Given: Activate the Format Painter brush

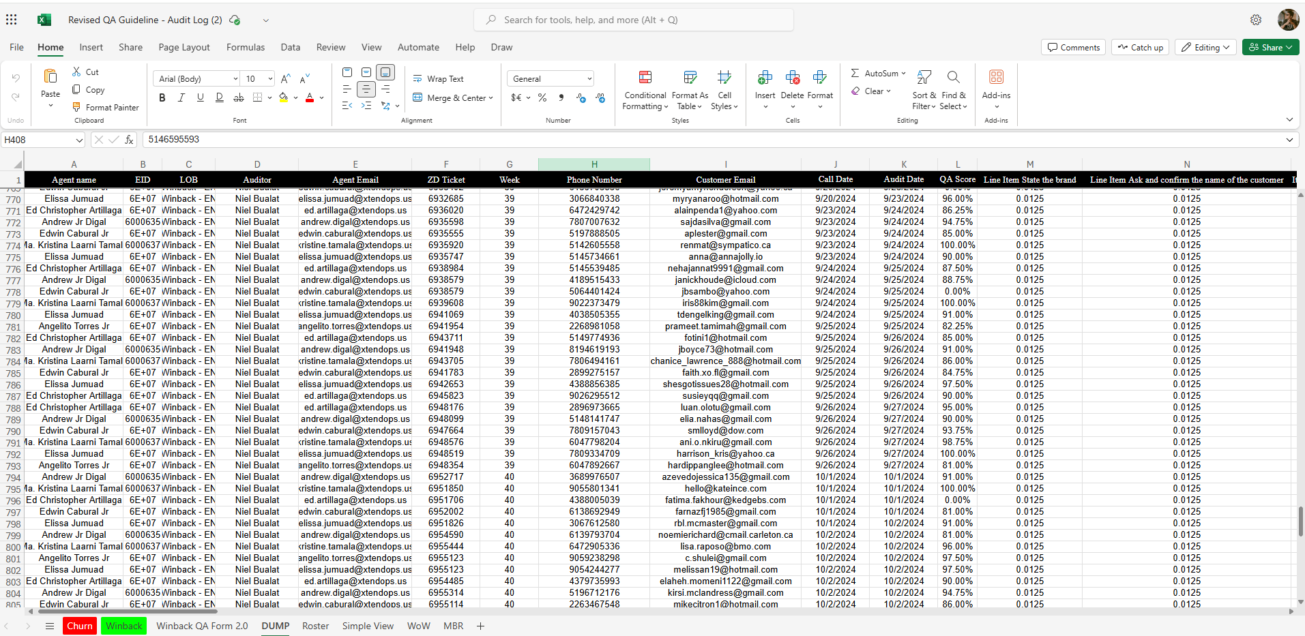Looking at the screenshot, I should click(77, 108).
